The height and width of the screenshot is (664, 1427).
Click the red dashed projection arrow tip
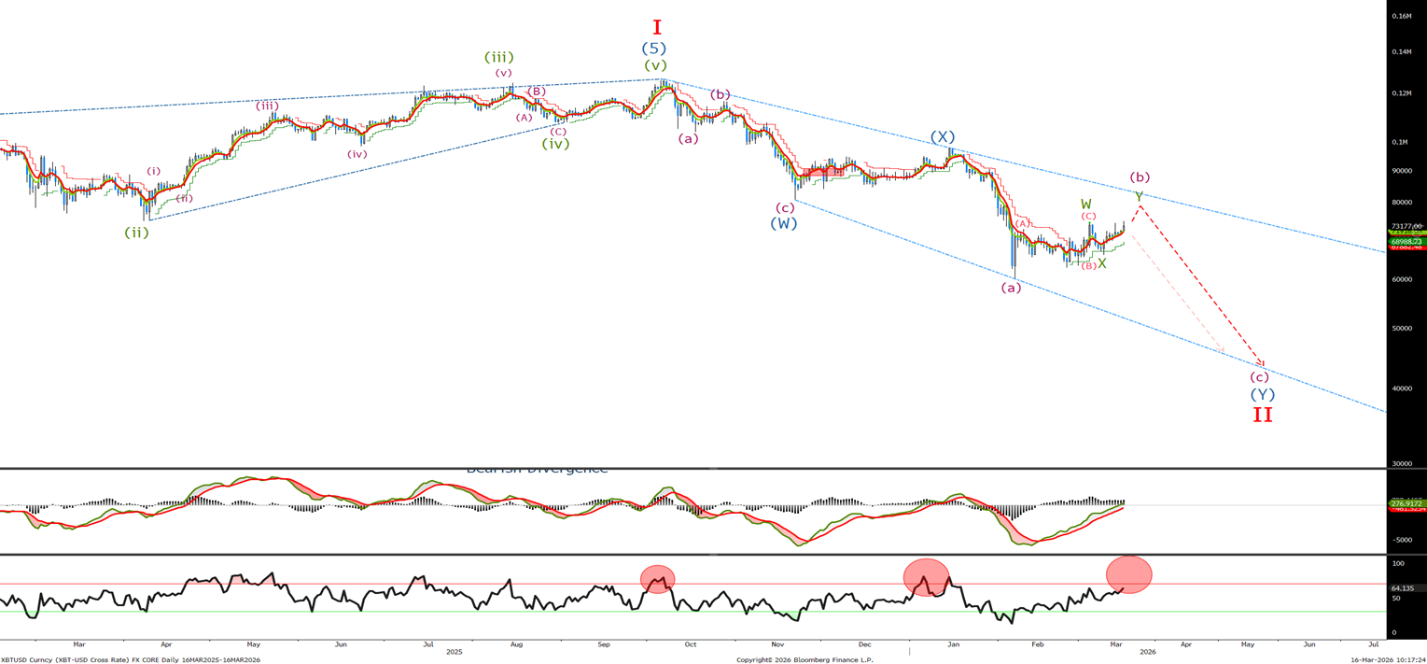(x=1262, y=365)
